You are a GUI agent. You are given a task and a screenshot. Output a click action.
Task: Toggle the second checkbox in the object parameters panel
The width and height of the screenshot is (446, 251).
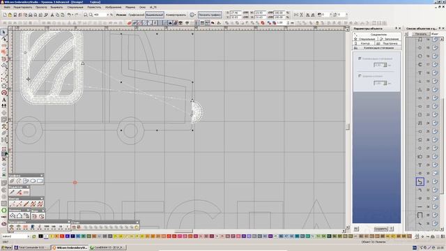tap(360, 76)
